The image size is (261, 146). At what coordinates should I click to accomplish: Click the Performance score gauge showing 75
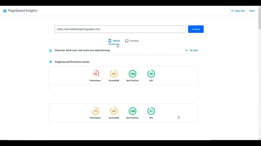click(95, 111)
